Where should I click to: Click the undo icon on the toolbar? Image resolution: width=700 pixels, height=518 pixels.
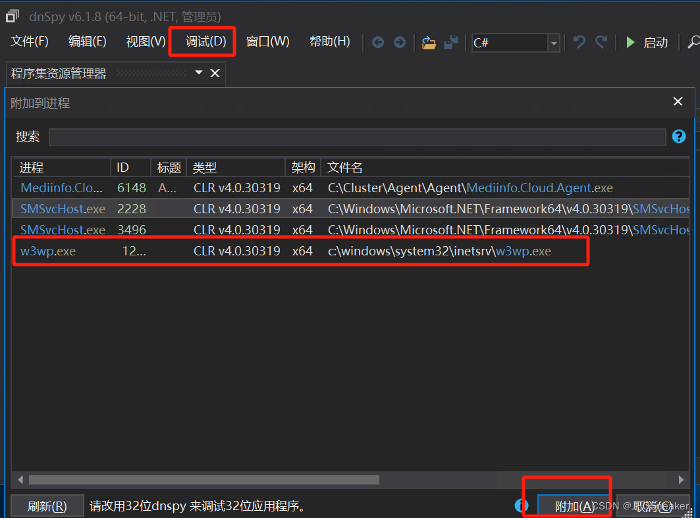[x=578, y=41]
